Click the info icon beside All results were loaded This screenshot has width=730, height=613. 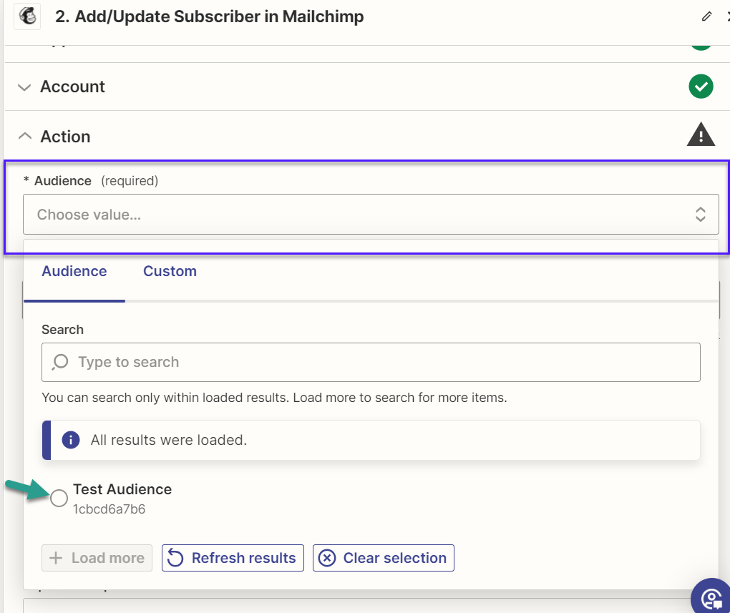[x=71, y=440]
